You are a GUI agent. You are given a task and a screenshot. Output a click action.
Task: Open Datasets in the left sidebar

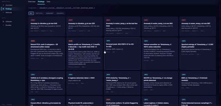click(x=9, y=22)
